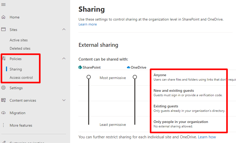The image size is (236, 143).
Task: Click the SharePoint slider handle
Action: [x=89, y=77]
